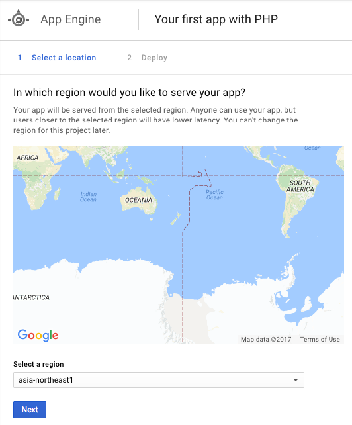Select the 'Select a location' step
This screenshot has width=352, height=425.
(x=64, y=58)
